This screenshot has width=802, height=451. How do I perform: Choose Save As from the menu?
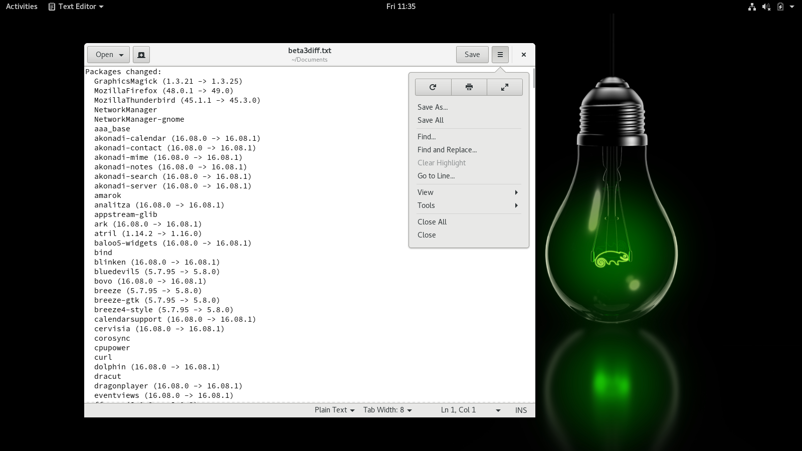click(433, 107)
